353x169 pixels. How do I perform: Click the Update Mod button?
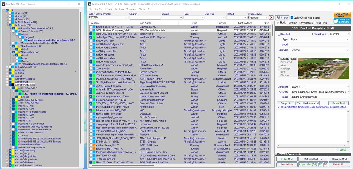click(x=338, y=103)
